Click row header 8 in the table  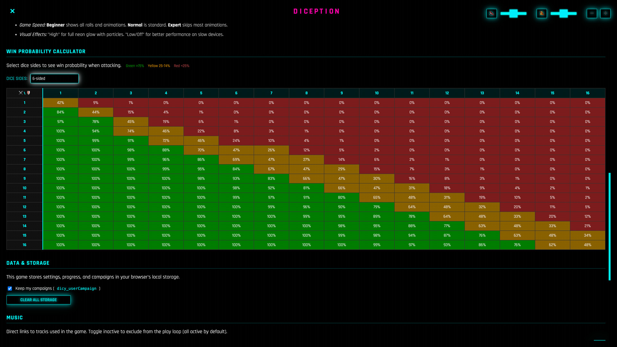(x=24, y=169)
